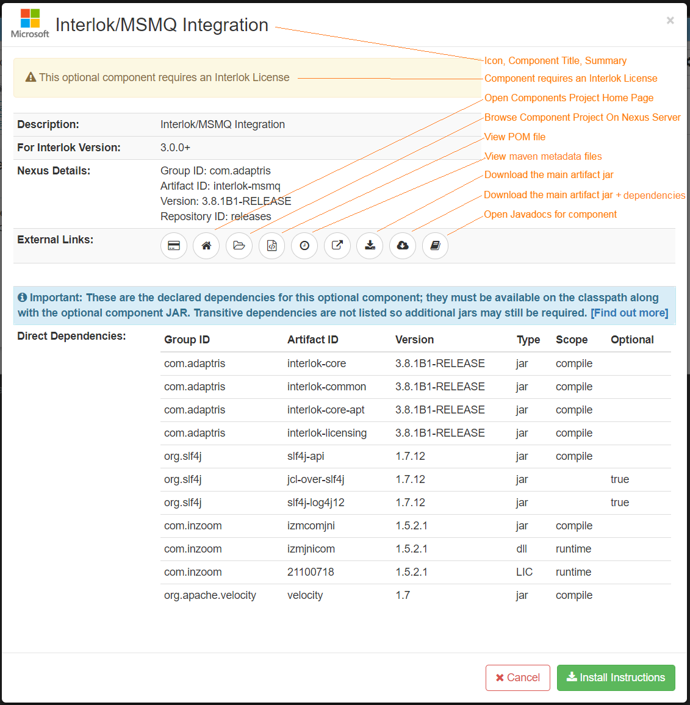Click the Description: label
Viewport: 690px width, 705px height.
(x=48, y=124)
